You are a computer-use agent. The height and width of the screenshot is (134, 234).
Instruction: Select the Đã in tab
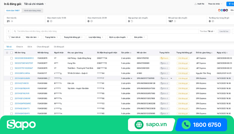pos(30,47)
